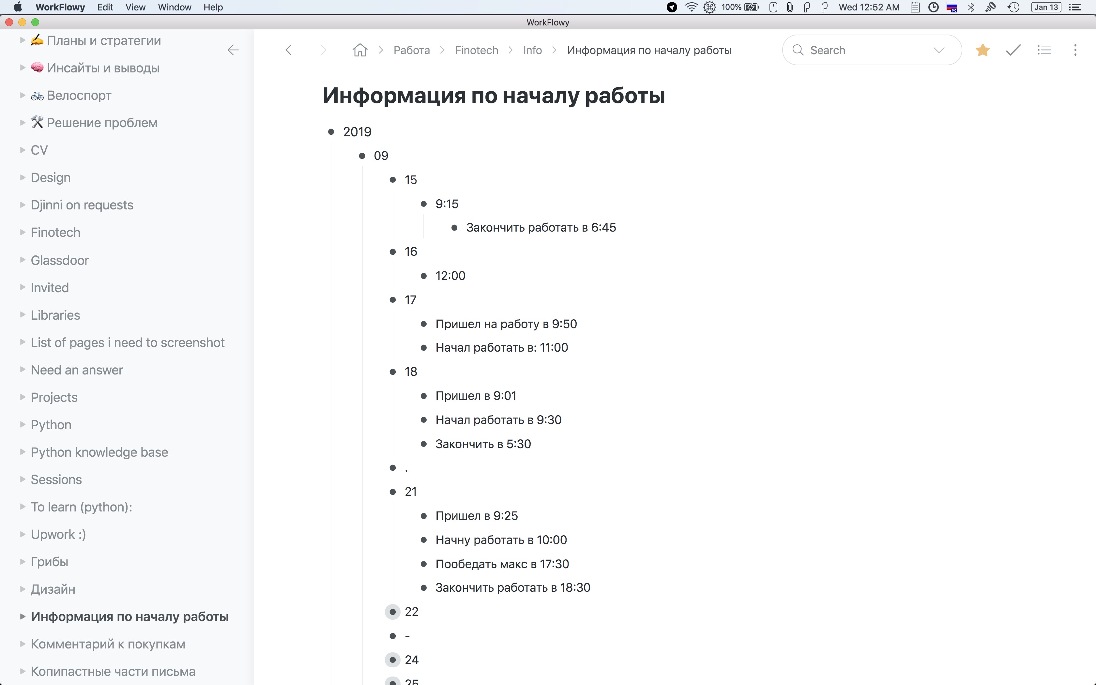Open the Edit menu
This screenshot has width=1096, height=685.
point(105,7)
